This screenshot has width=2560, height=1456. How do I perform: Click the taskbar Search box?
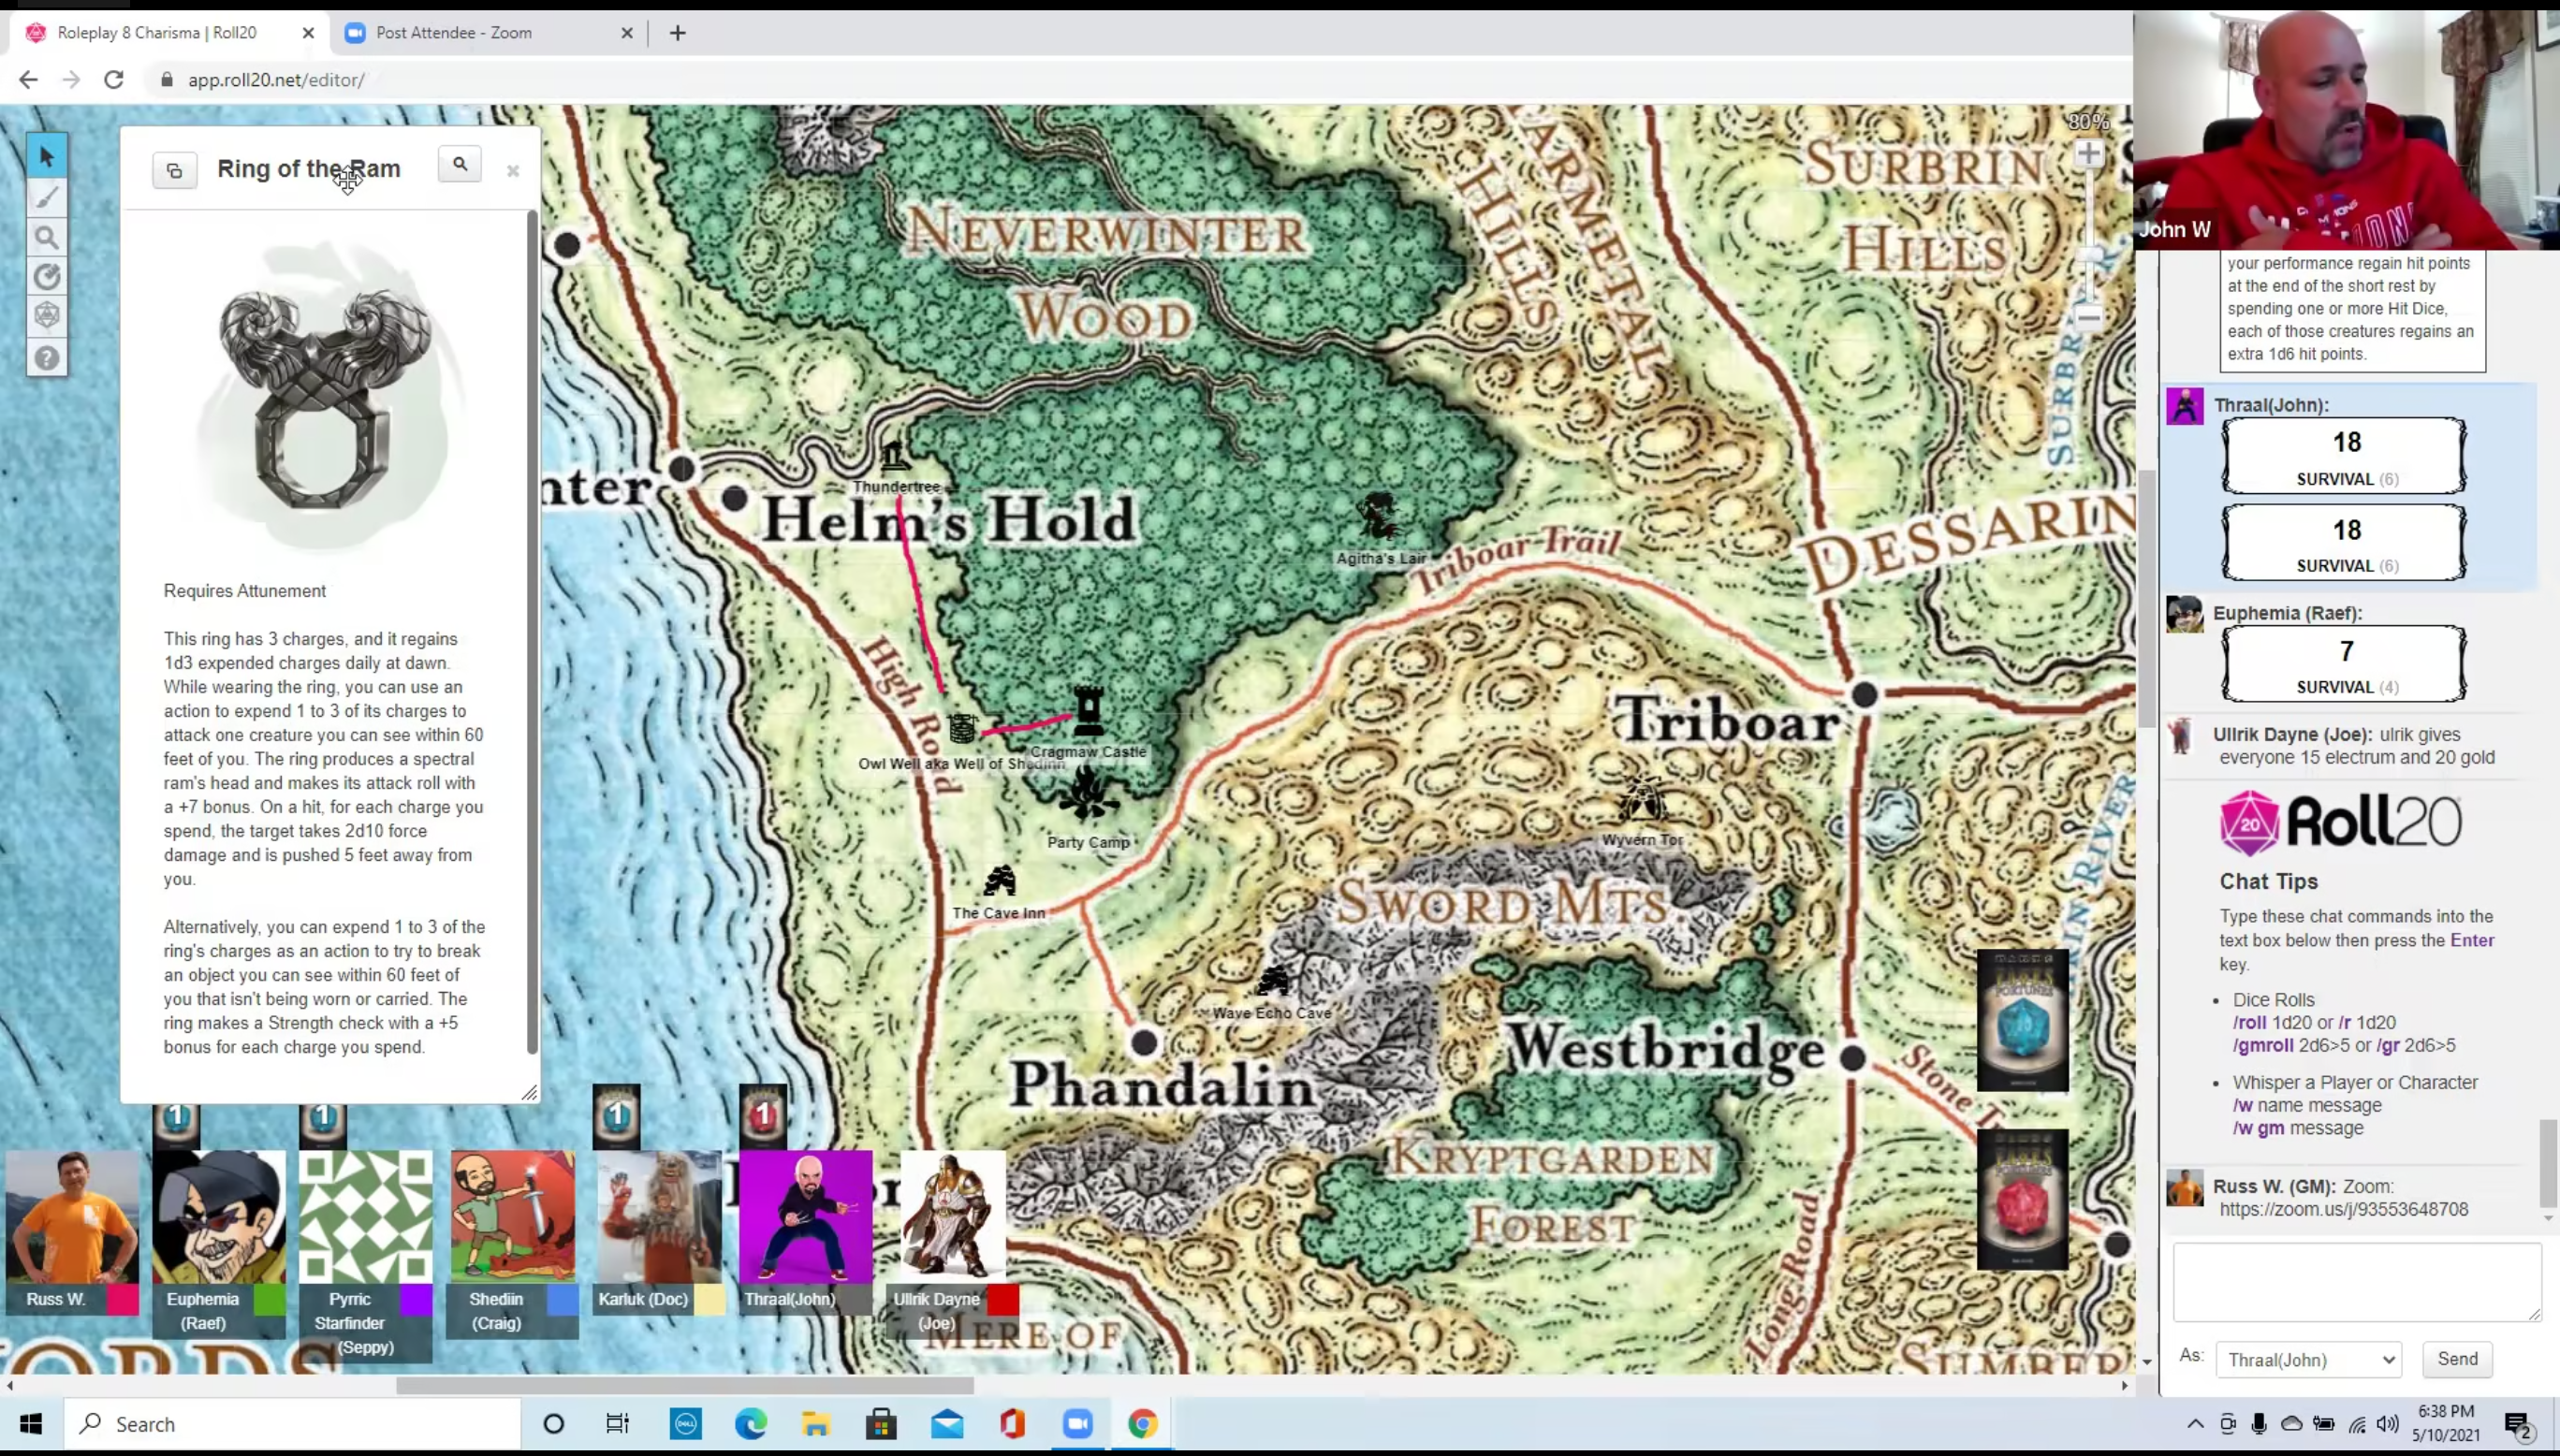tap(292, 1424)
